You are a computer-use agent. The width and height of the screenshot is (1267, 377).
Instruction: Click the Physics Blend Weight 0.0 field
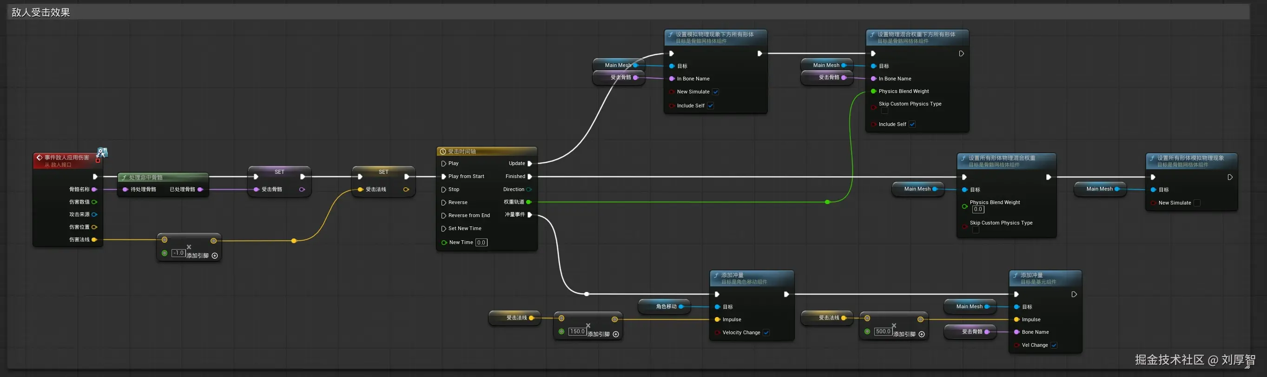point(978,210)
